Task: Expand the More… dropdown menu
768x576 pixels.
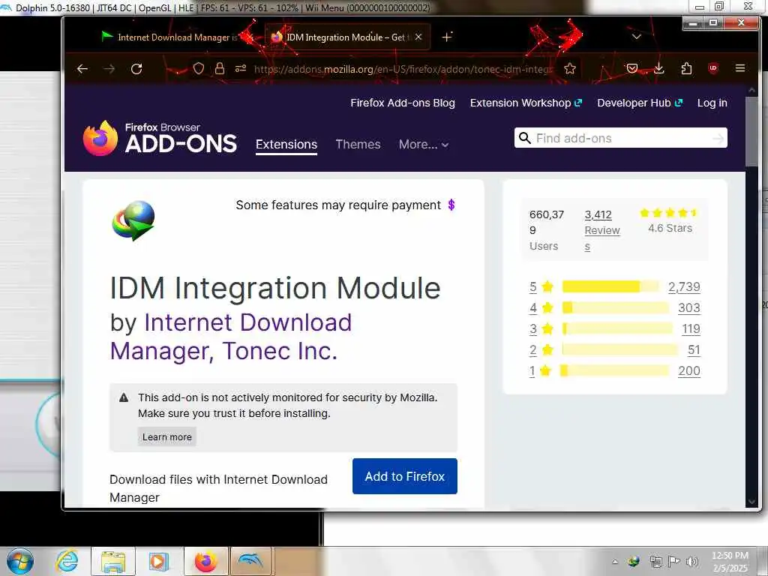Action: (x=424, y=145)
